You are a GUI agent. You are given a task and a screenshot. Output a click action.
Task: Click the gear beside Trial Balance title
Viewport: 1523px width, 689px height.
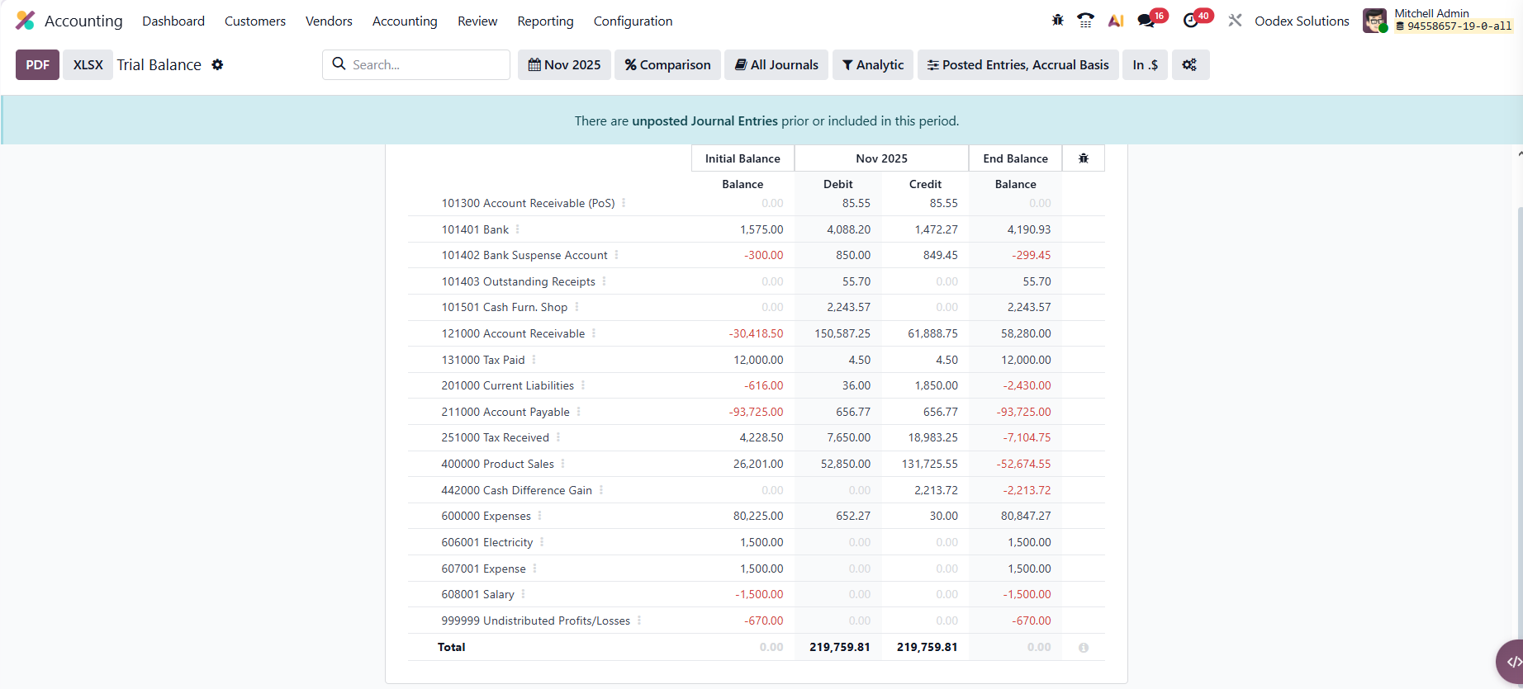click(217, 64)
